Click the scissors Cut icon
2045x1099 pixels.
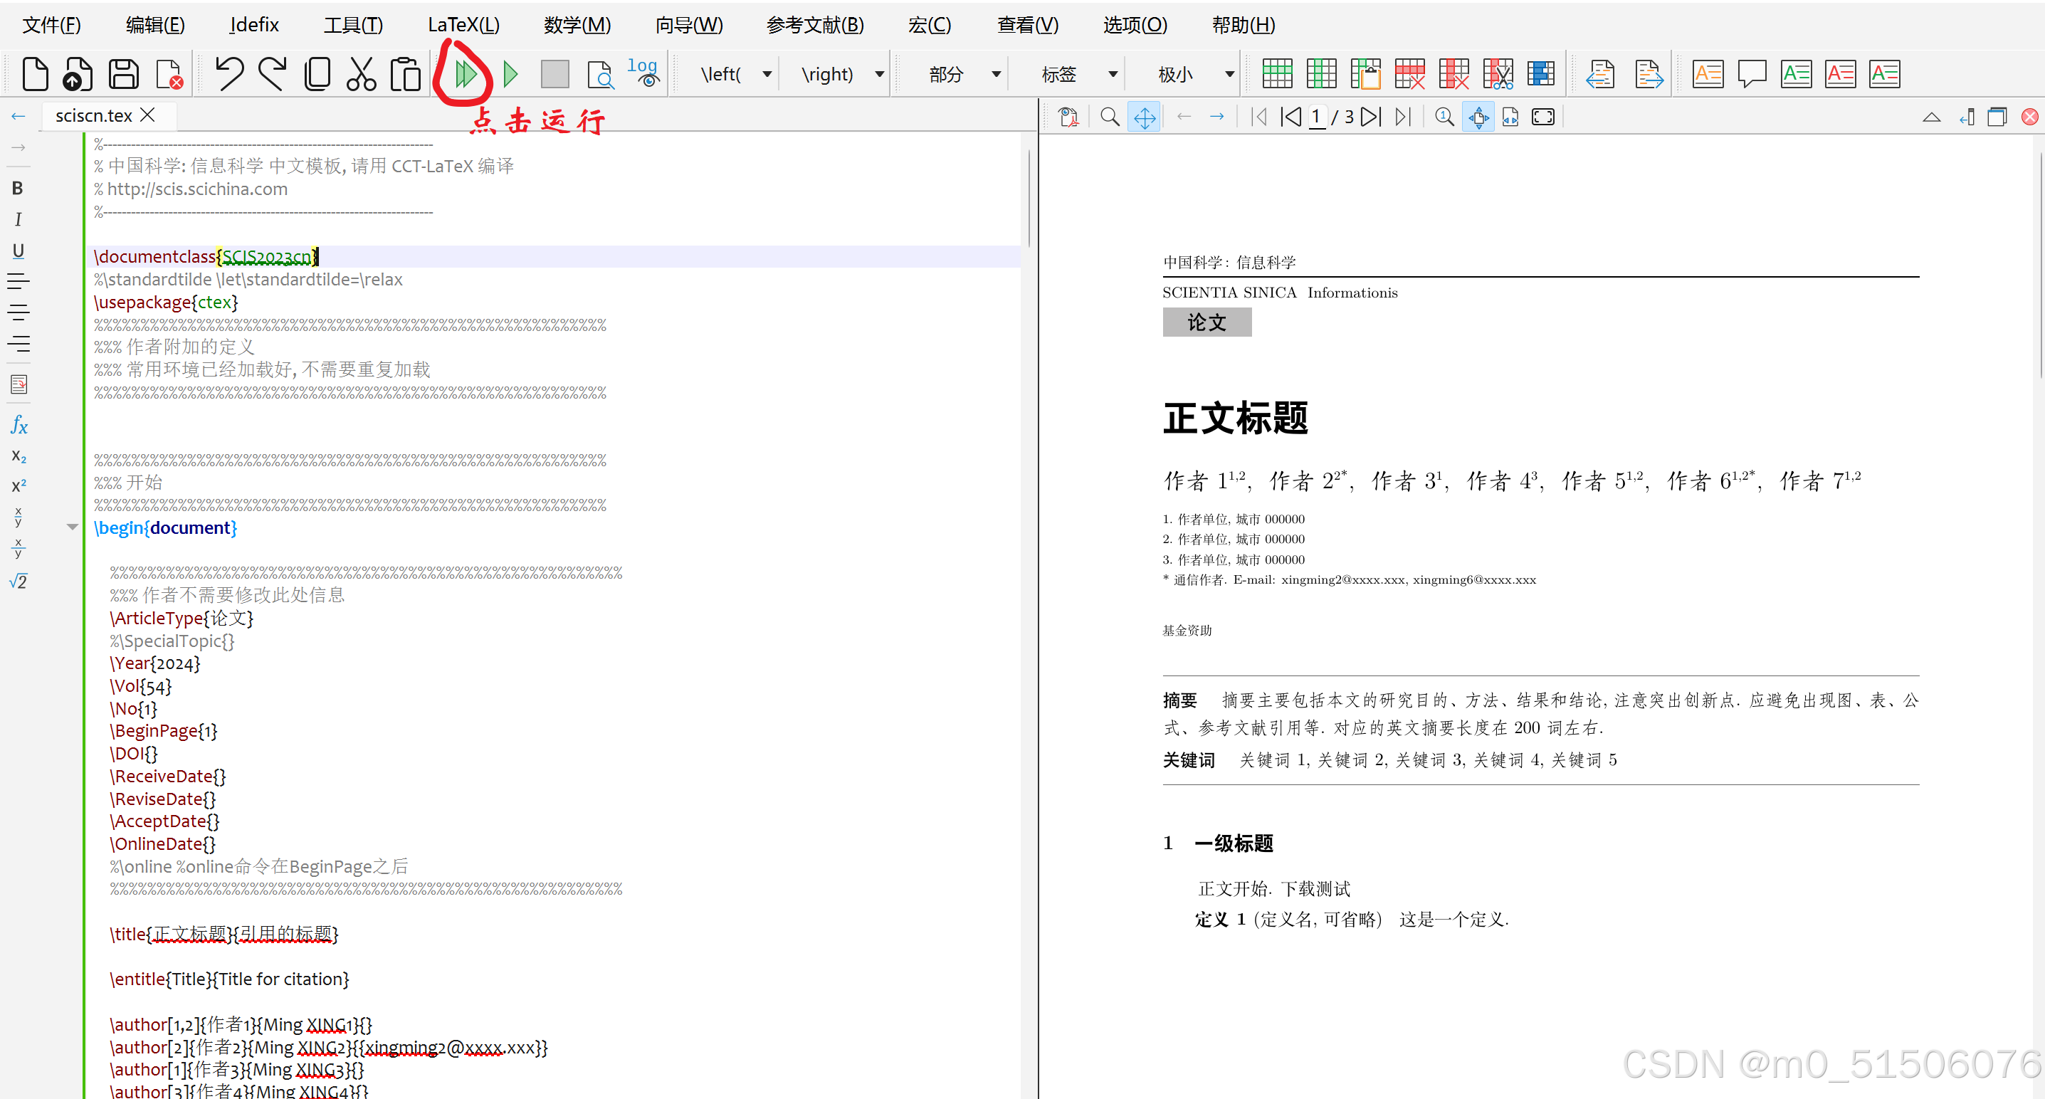(x=361, y=75)
